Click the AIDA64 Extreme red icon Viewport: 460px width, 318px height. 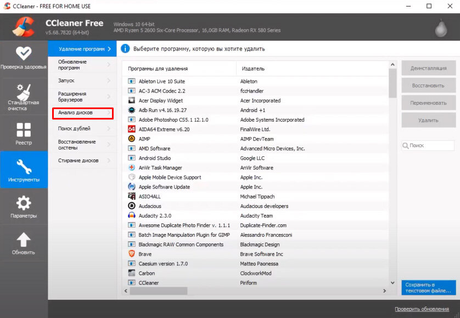tap(132, 129)
